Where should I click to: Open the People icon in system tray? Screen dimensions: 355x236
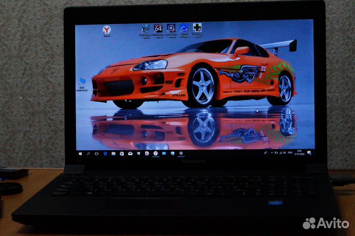[266, 153]
